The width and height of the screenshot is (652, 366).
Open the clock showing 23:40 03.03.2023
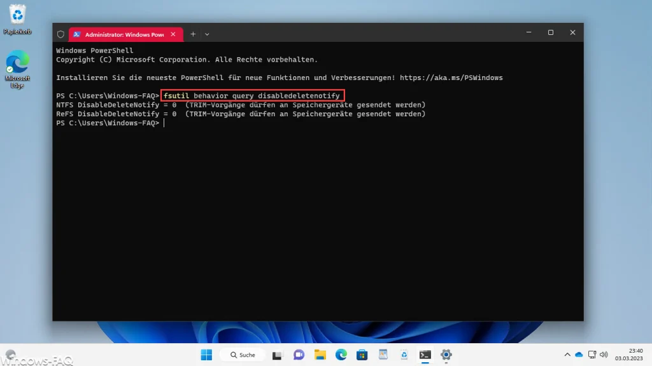pos(628,355)
